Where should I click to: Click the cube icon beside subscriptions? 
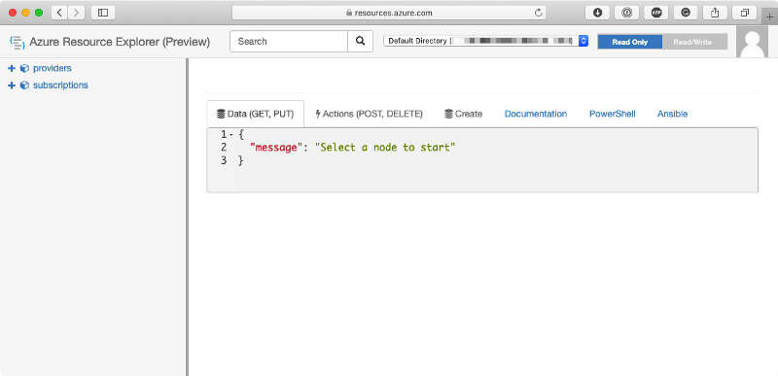coord(24,85)
